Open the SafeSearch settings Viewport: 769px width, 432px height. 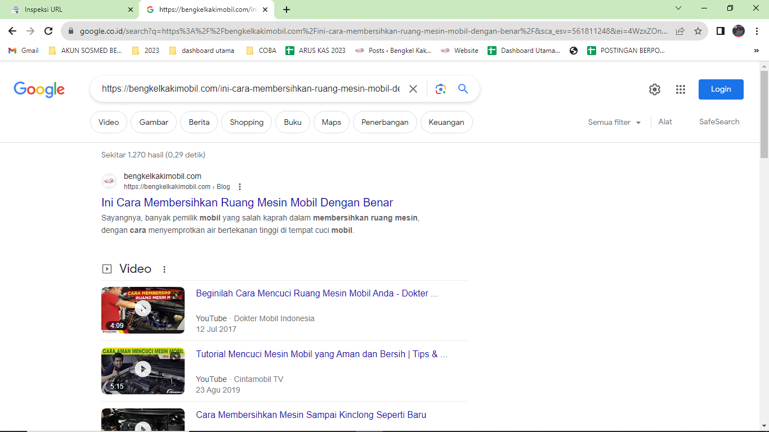pos(719,122)
